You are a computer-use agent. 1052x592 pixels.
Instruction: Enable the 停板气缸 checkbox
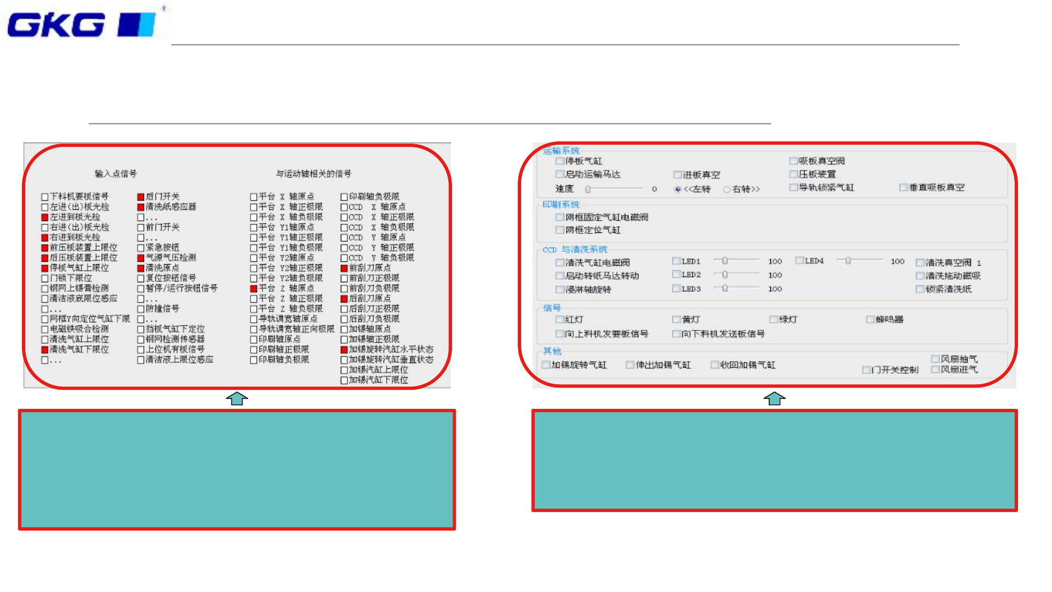click(559, 161)
